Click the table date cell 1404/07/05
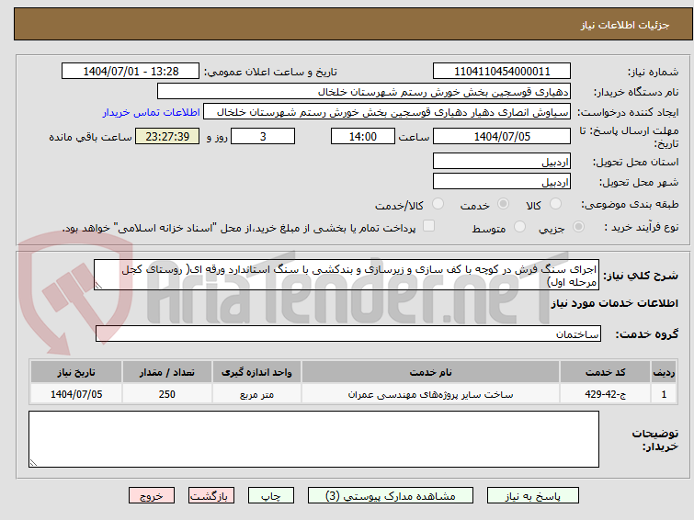 (76, 394)
